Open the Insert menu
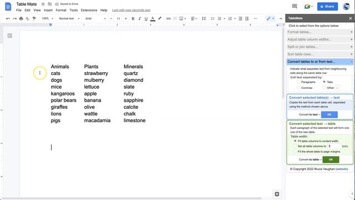The width and height of the screenshot is (355, 200). tap(48, 10)
